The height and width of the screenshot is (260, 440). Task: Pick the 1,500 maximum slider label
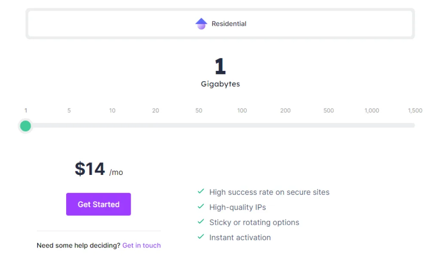[415, 110]
